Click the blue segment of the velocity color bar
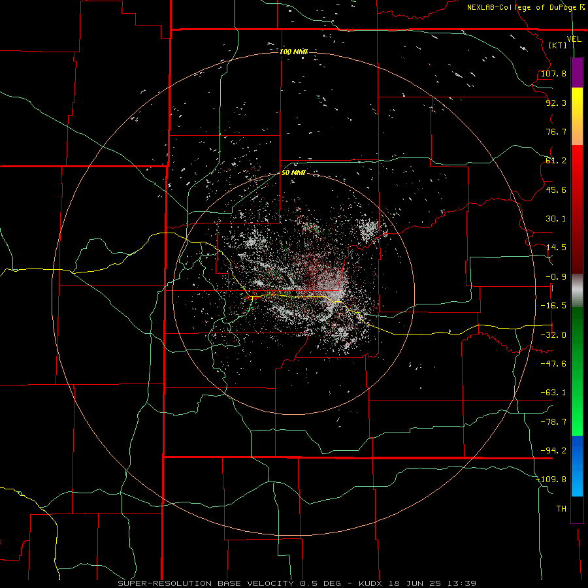 coord(577,466)
